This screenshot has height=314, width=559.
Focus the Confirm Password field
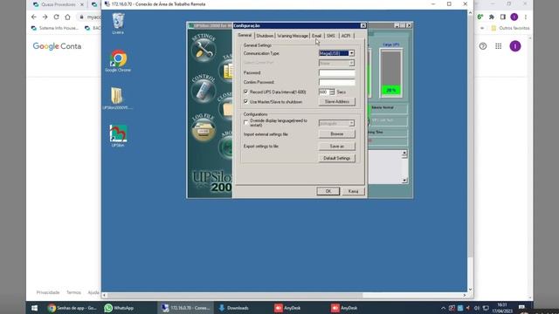coord(337,82)
